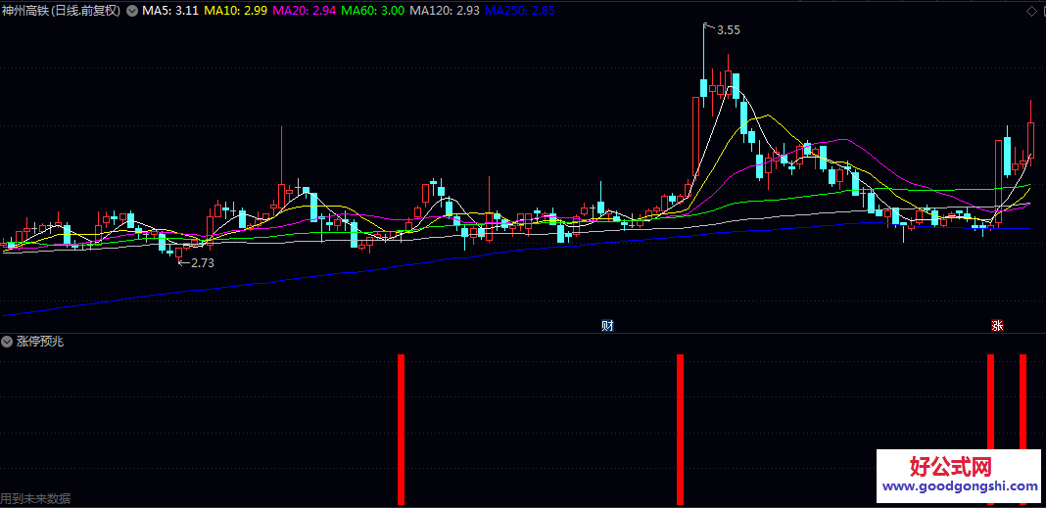Click the magenta MA20: 2.94 label

[x=305, y=11]
